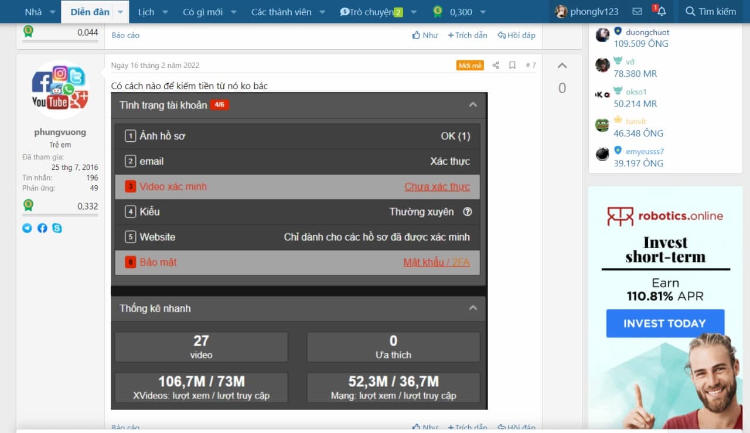Open the Lịch tab
750x433 pixels.
coord(146,12)
